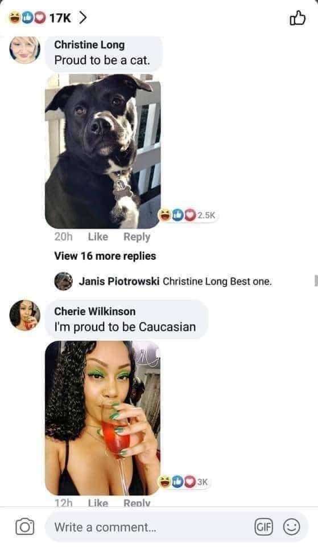
Task: Like Christine Long's comment
Action: (98, 237)
